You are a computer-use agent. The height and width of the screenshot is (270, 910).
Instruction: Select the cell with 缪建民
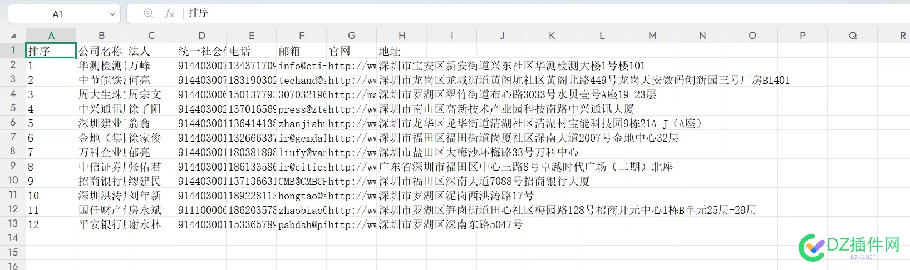click(x=151, y=181)
